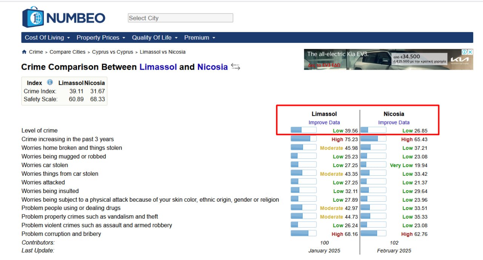Expand the Cost Of Living menu
The image size is (483, 260).
[47, 38]
